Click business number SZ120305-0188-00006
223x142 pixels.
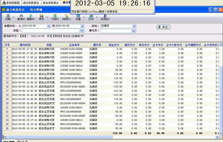[72, 129]
